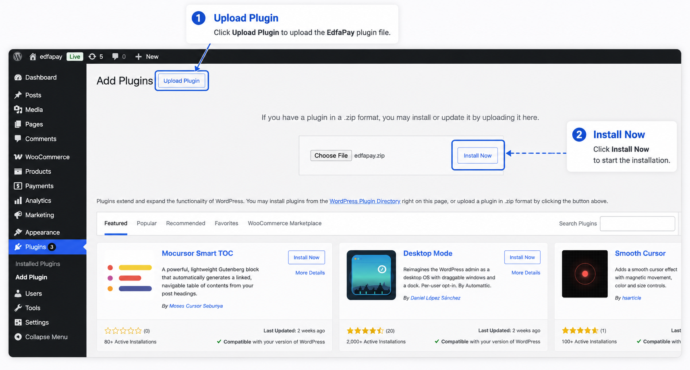Click the Settings sliders icon
This screenshot has width=690, height=370.
(x=18, y=322)
